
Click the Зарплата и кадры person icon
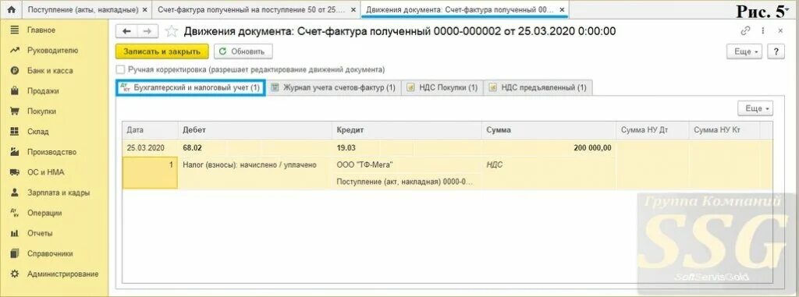coord(15,193)
